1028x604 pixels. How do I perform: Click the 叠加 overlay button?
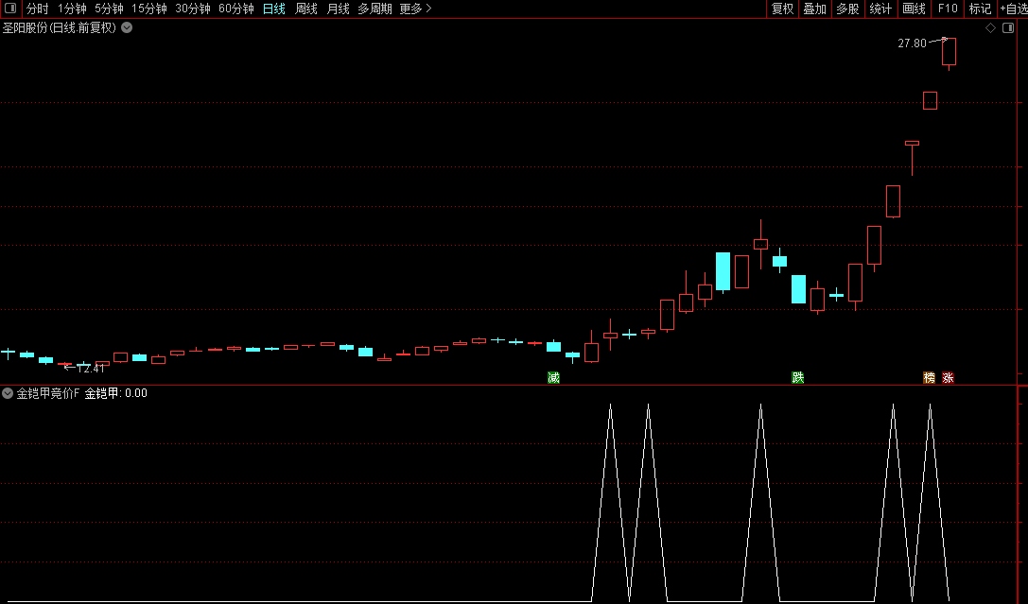pos(815,9)
